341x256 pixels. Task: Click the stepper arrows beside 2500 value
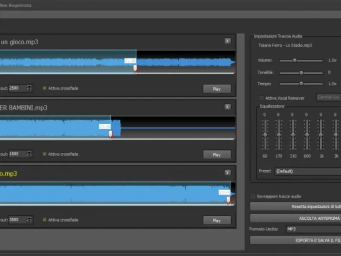click(29, 88)
